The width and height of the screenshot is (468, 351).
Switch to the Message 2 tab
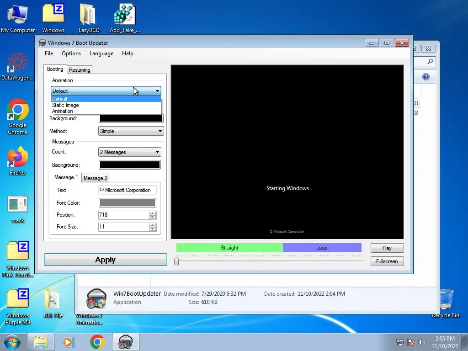[95, 178]
